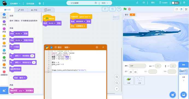Click the Python logo in code panel
Viewport: 189px width, 99px height.
[47, 47]
